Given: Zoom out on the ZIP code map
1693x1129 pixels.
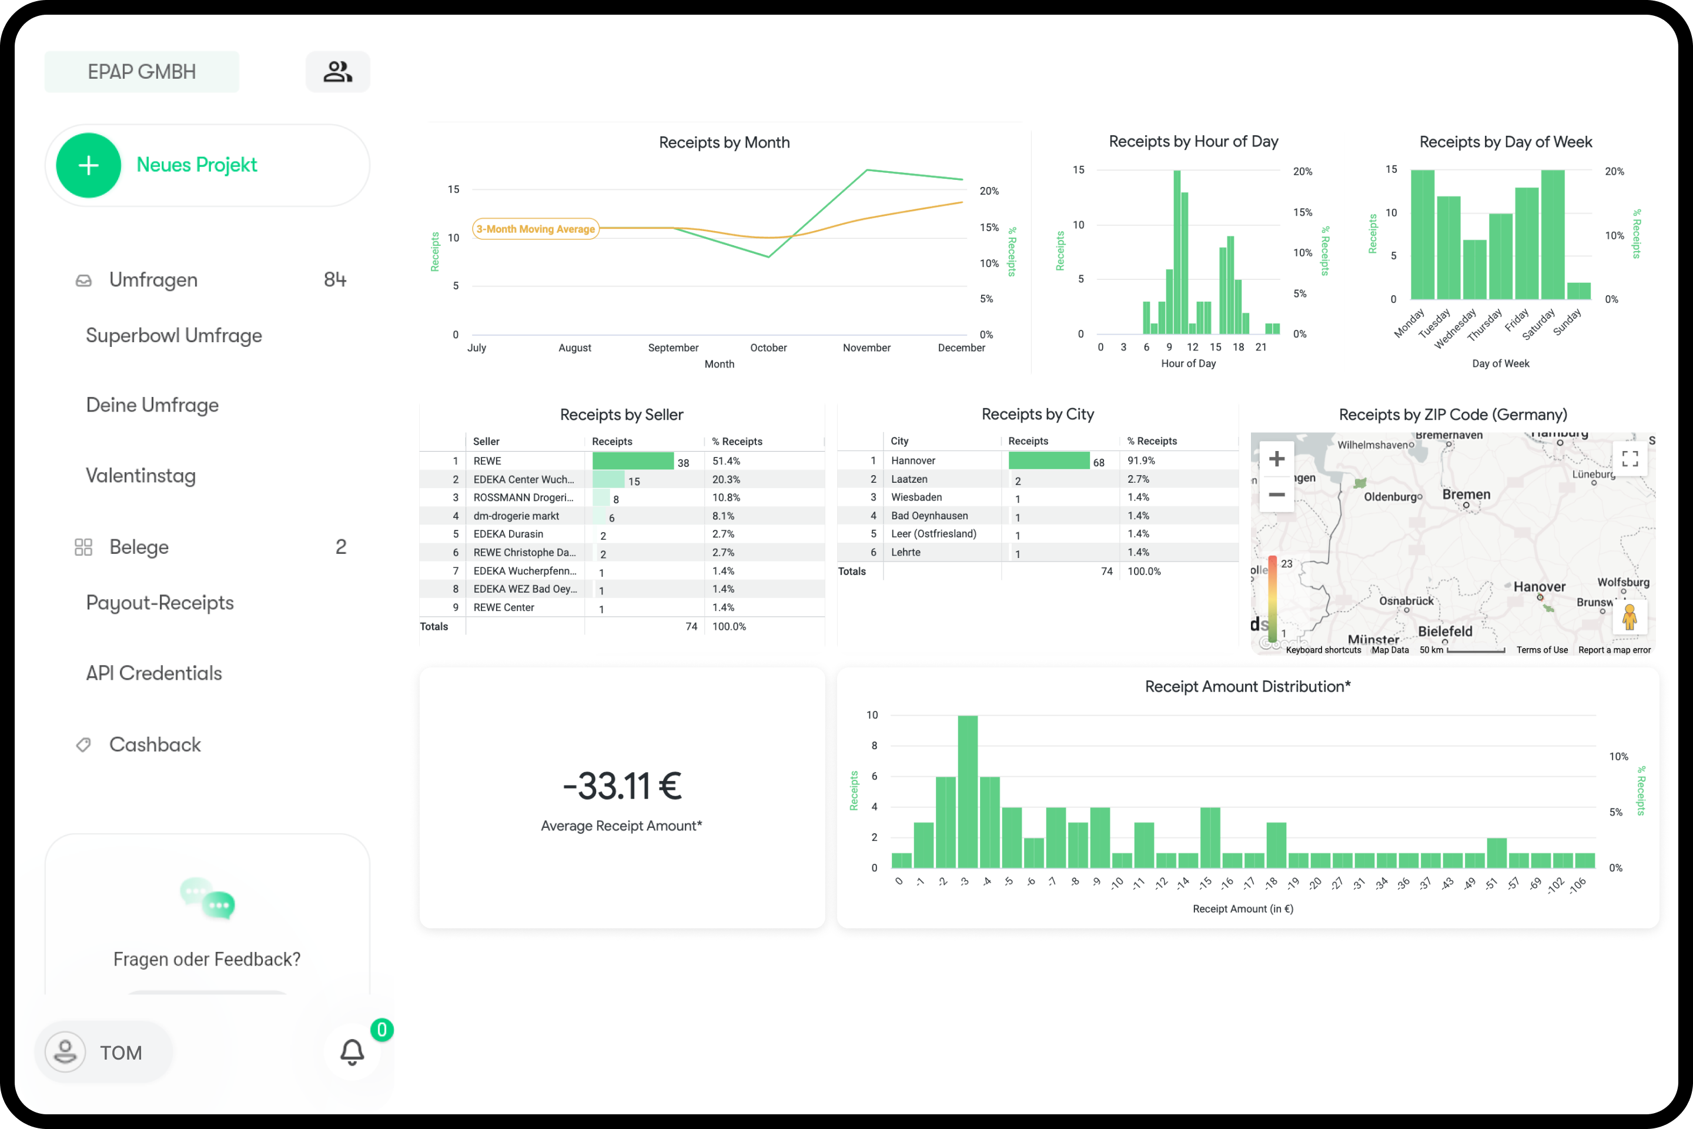Looking at the screenshot, I should point(1276,494).
